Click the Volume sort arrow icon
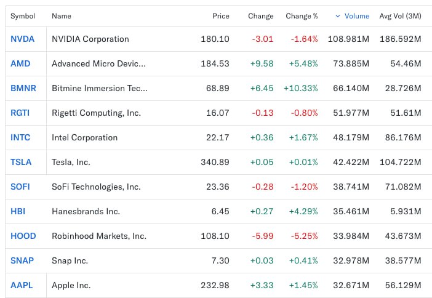The height and width of the screenshot is (298, 432). click(x=337, y=16)
